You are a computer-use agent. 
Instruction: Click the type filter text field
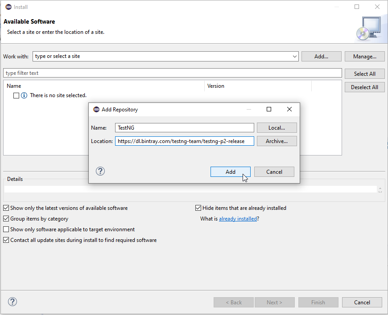tap(172, 73)
